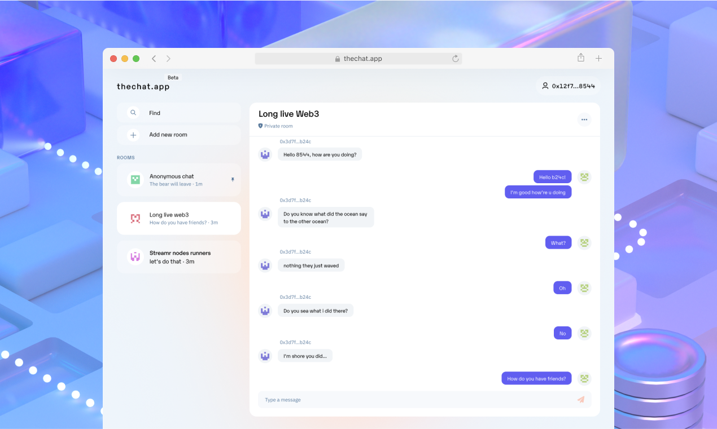Click the sent message 'No'
Screen dimensions: 717x429
click(x=563, y=333)
